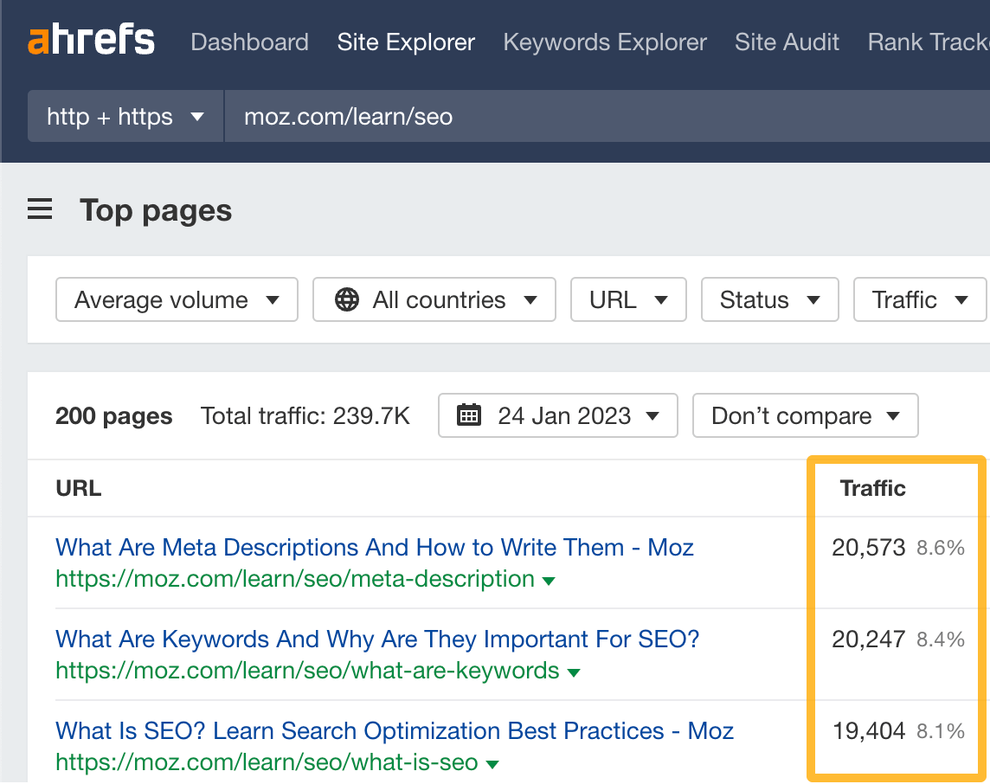Select the Site Explorer menu item
Screen dimensions: 990x784
[x=406, y=42]
